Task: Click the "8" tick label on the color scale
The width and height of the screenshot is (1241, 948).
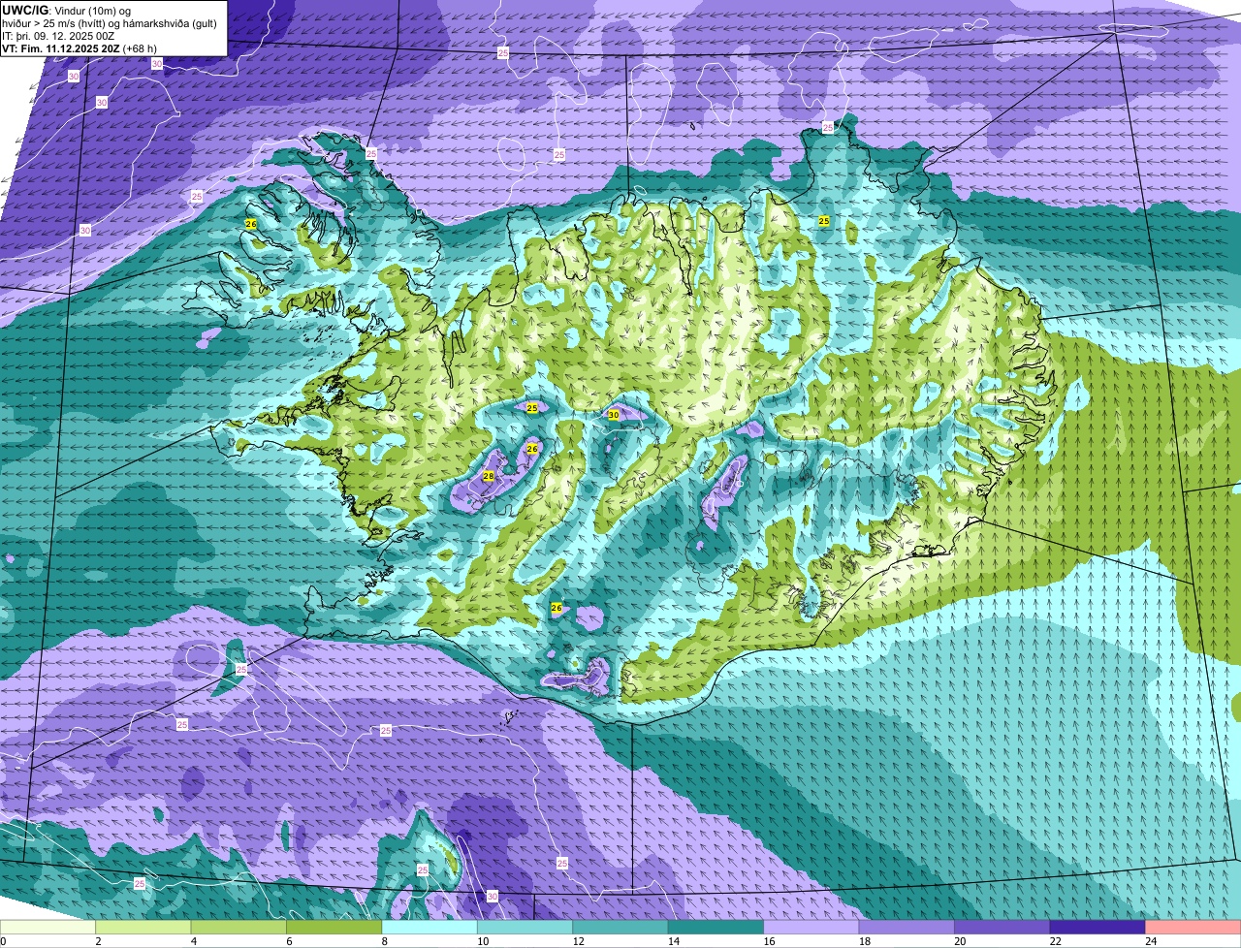Action: click(385, 941)
